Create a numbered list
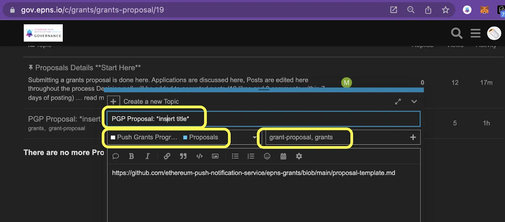Image resolution: width=505 pixels, height=222 pixels. click(x=251, y=156)
